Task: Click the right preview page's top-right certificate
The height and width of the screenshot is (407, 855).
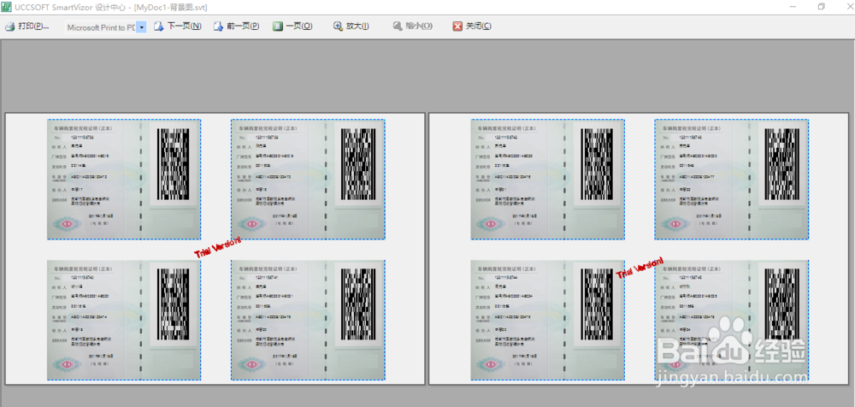Action: [732, 180]
